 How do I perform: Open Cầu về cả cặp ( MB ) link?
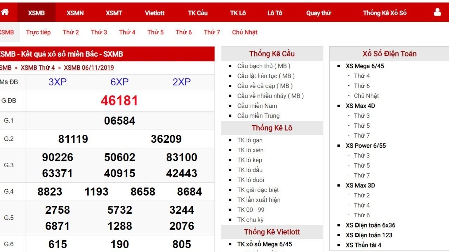tap(265, 86)
